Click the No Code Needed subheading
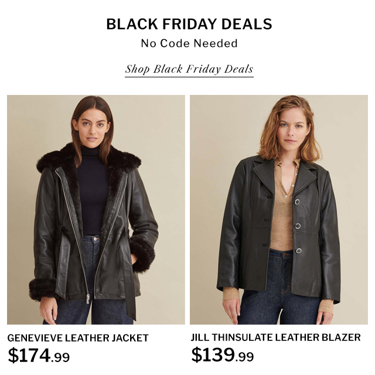The width and height of the screenshot is (375, 375). coord(189,43)
